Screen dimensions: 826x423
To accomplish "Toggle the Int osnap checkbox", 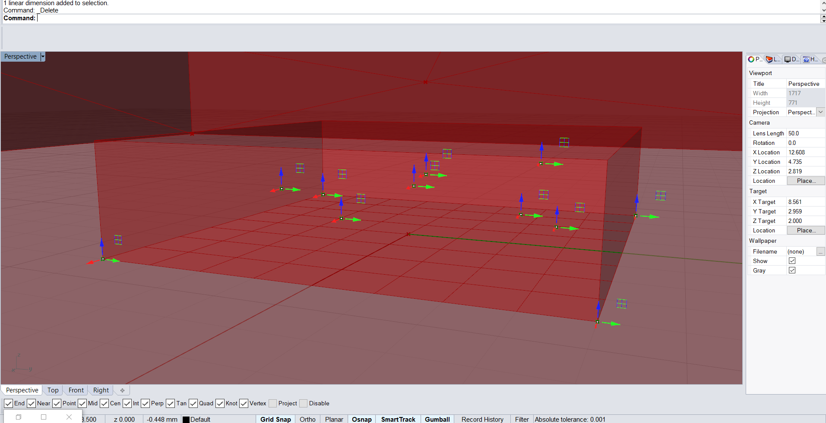I will coord(127,404).
